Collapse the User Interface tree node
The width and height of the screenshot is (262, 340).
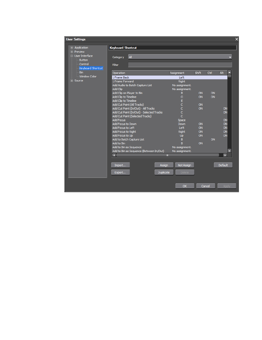[72, 56]
